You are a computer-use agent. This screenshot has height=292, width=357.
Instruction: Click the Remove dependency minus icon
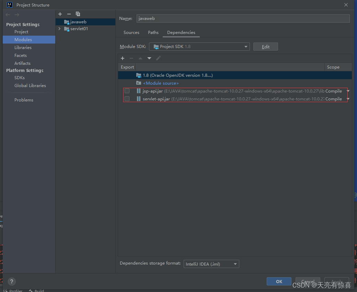click(x=131, y=58)
